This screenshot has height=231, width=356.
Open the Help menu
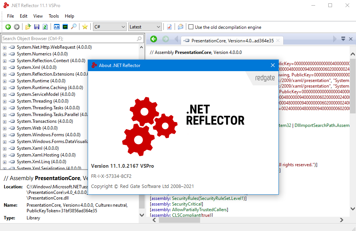pyautogui.click(x=69, y=16)
